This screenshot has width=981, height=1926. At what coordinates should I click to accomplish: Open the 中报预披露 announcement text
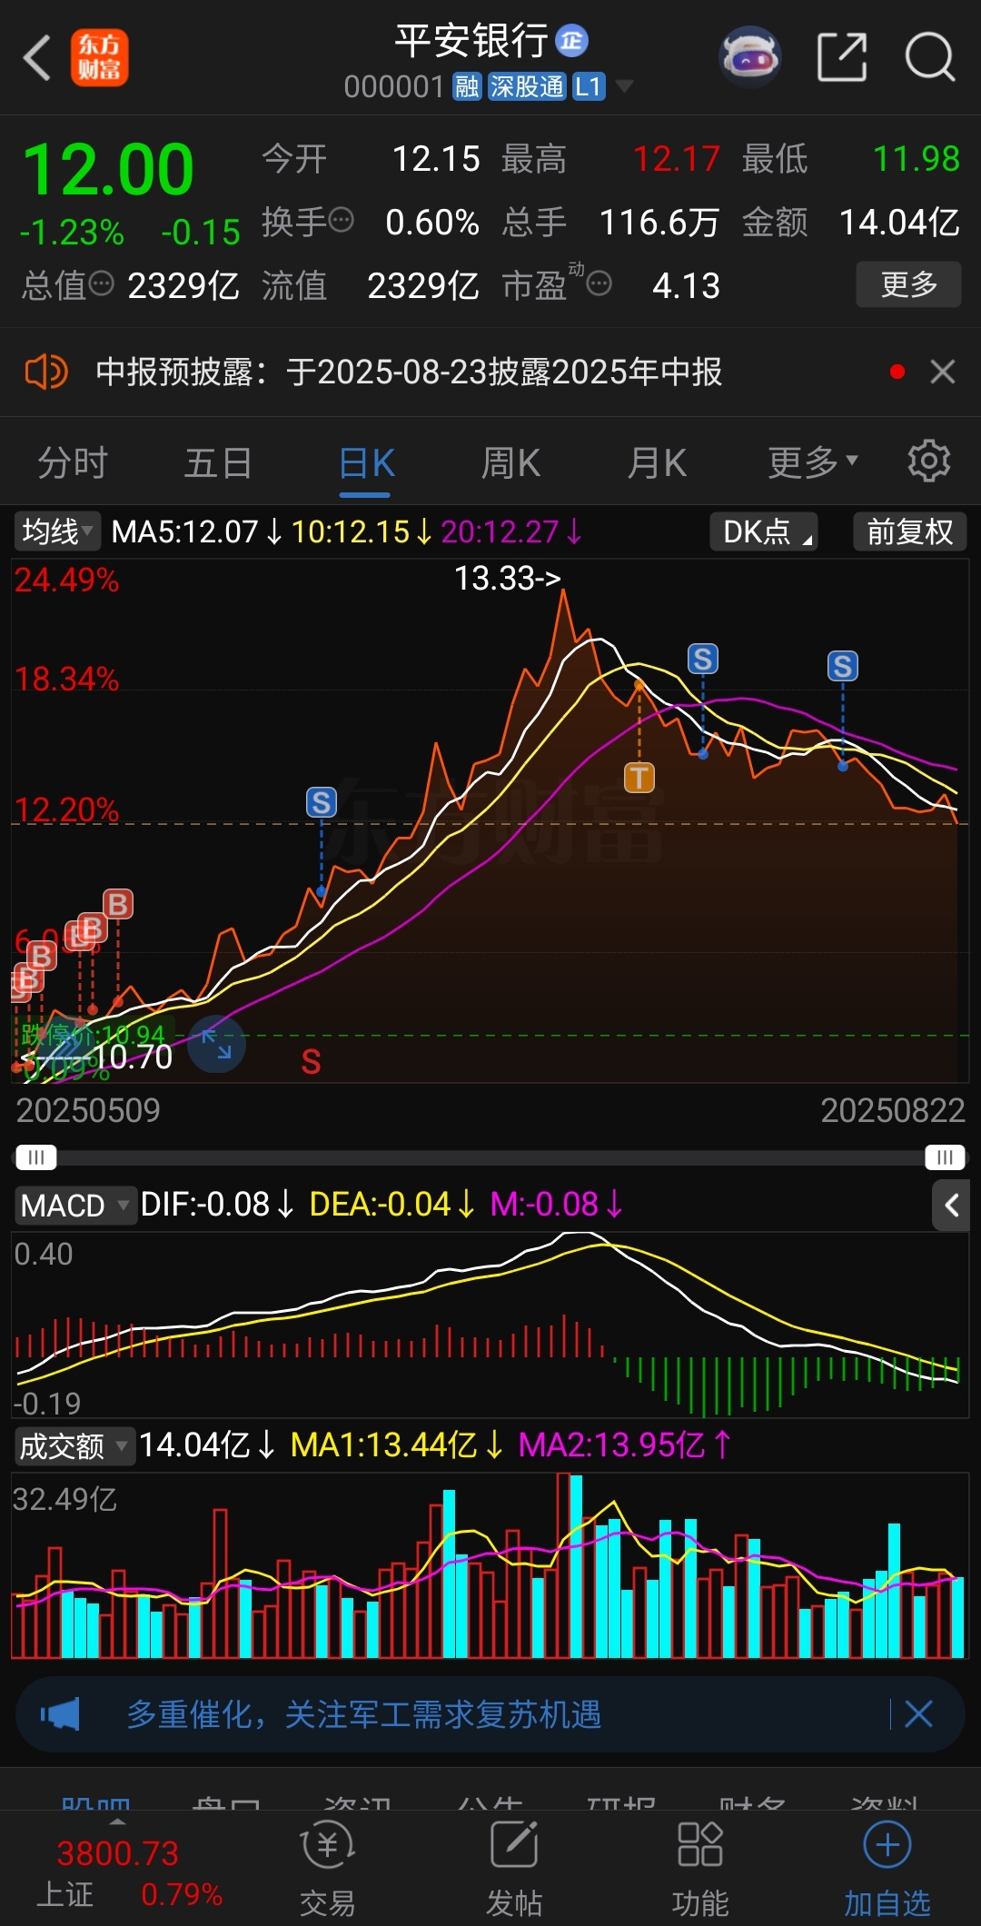pos(409,372)
